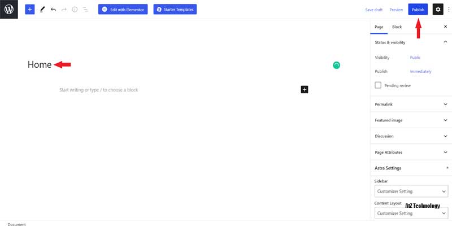This screenshot has width=452, height=226.
Task: Click the Start writing paragraph placeholder
Action: tap(98, 90)
